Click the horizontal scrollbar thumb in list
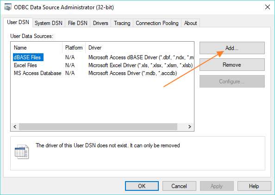 (98, 127)
